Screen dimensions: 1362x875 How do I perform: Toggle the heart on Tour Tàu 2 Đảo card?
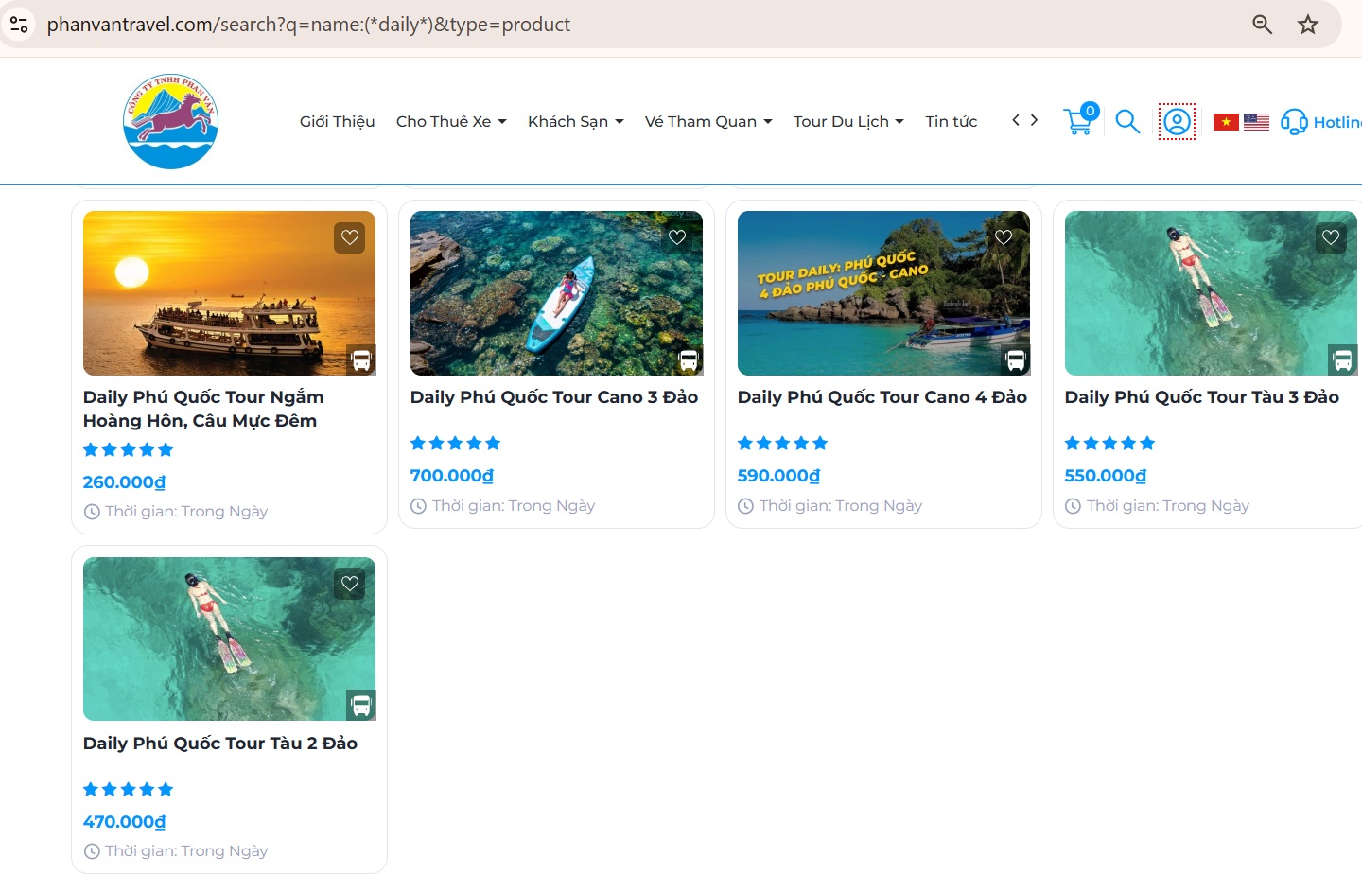coord(349,584)
